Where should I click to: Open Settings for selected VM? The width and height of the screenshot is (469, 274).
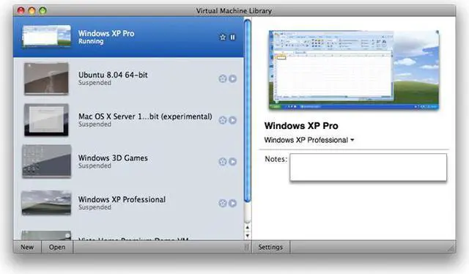pos(270,247)
